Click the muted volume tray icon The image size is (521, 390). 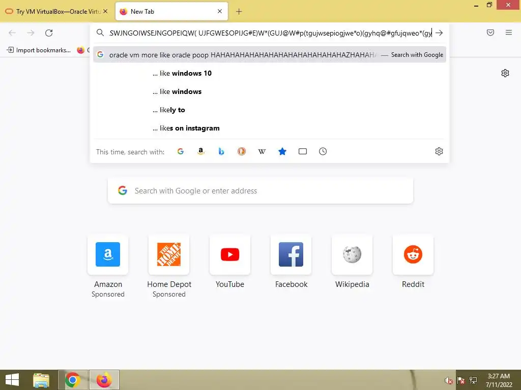(449, 380)
